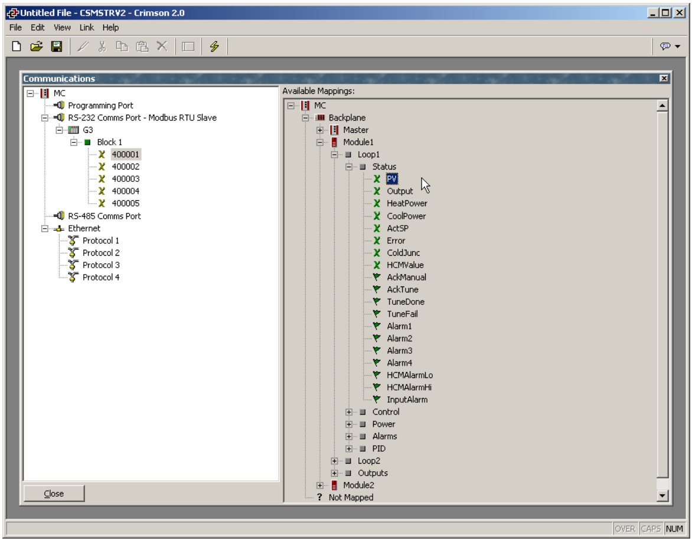692x541 pixels.
Task: Click the green Block 1 icon
Action: point(87,142)
